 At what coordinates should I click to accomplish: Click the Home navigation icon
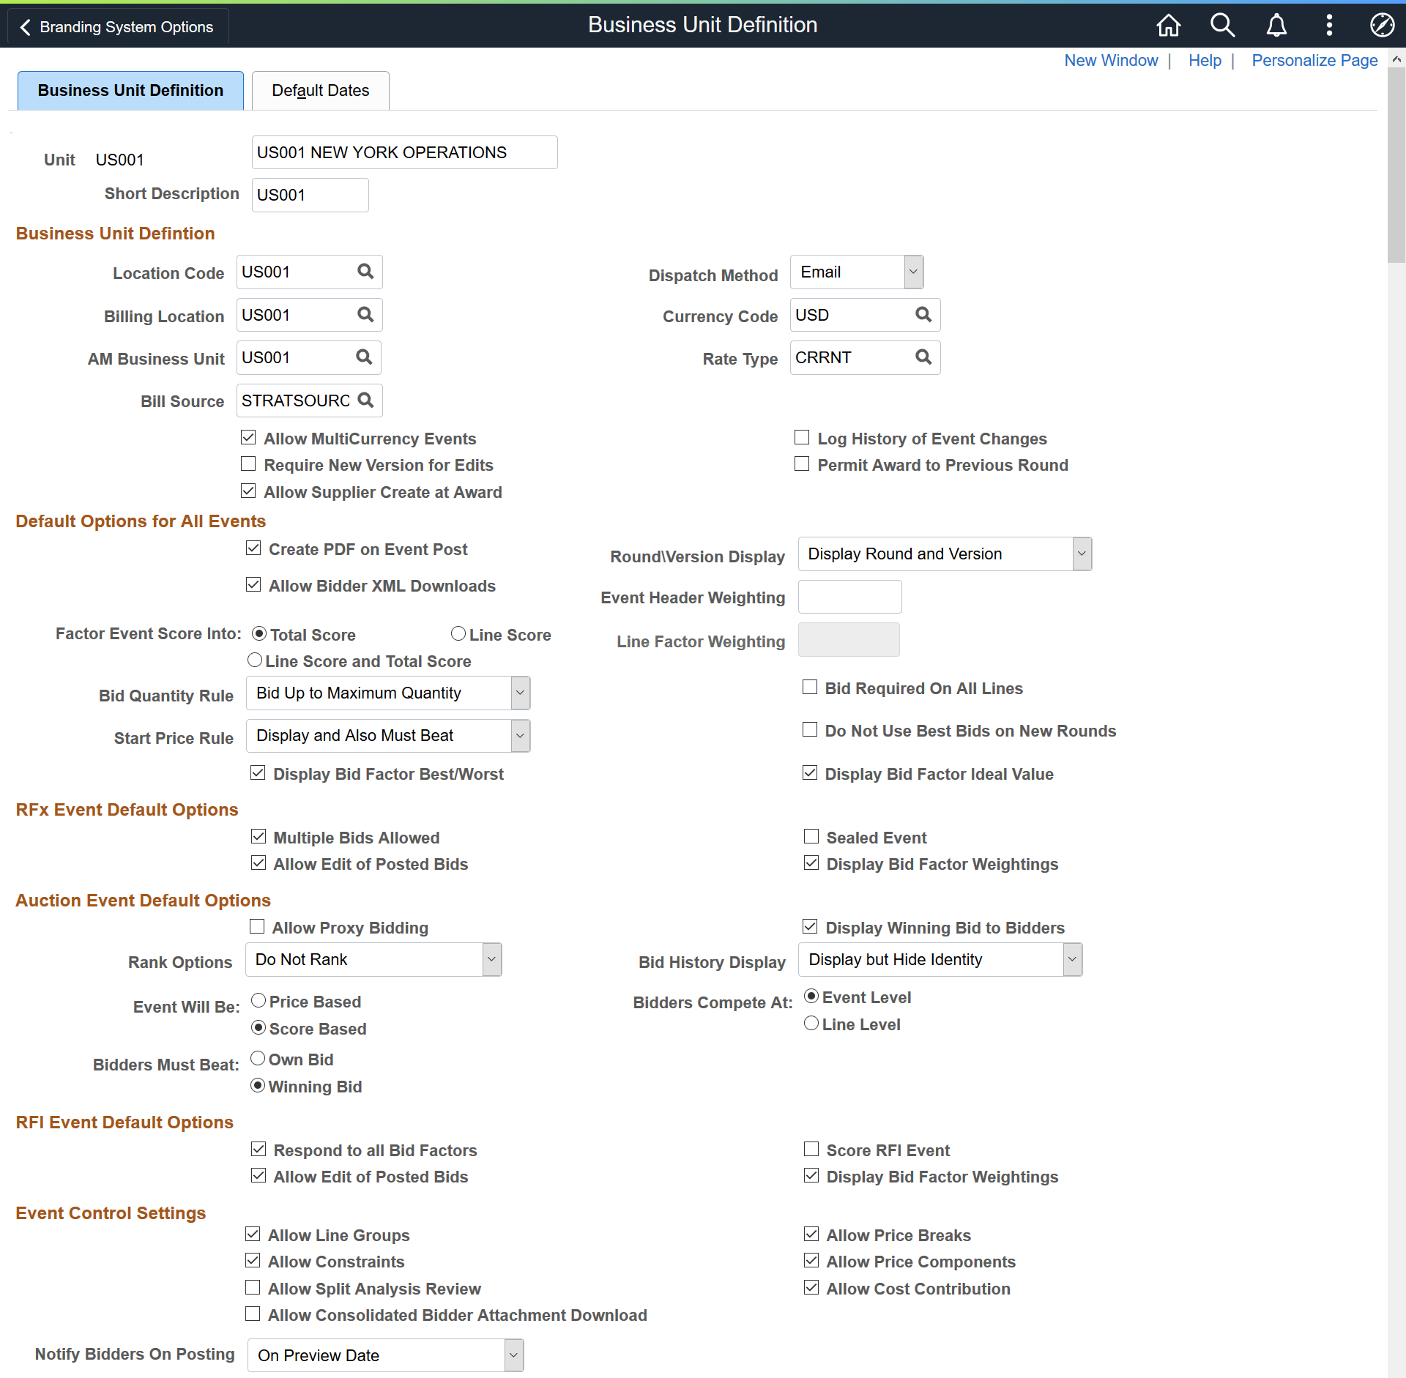[1171, 24]
